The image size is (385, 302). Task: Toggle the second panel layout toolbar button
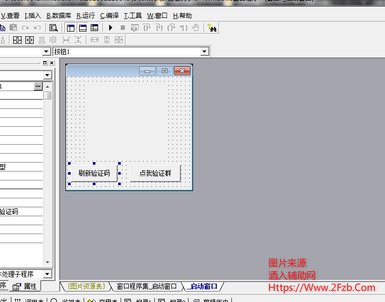[x=82, y=27]
